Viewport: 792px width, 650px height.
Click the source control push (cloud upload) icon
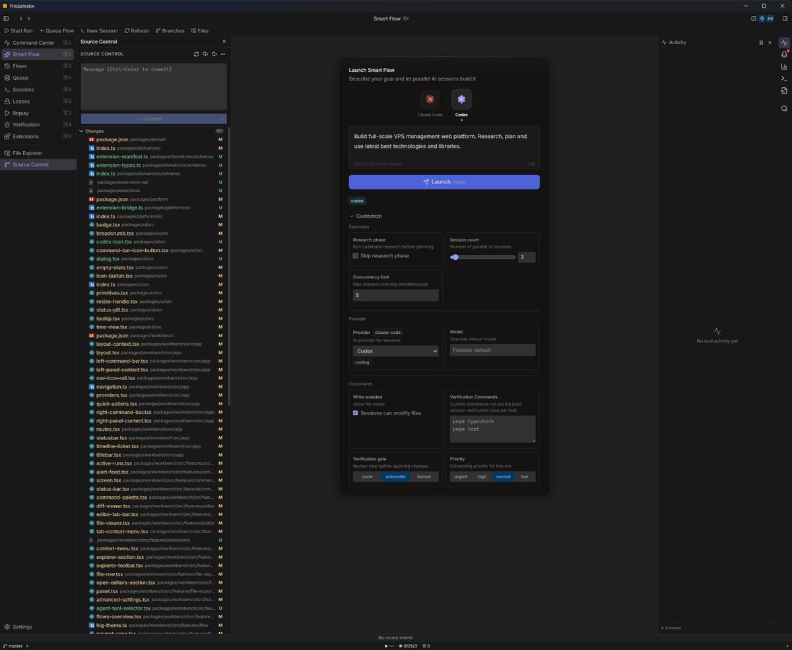(205, 54)
